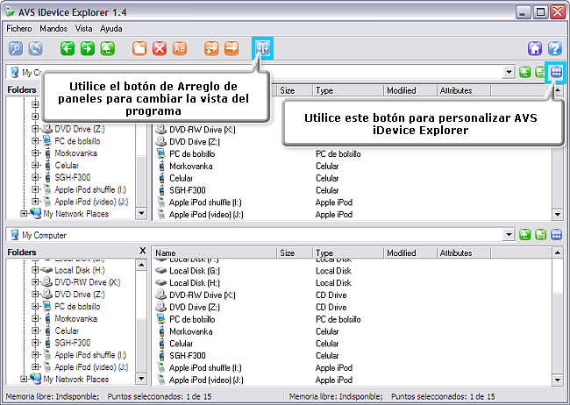Click the lower folder tree scroll up arrow

coord(141,265)
